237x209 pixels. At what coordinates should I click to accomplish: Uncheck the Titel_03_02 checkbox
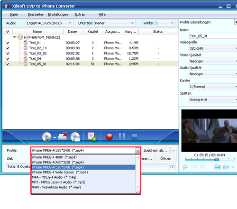(8, 54)
